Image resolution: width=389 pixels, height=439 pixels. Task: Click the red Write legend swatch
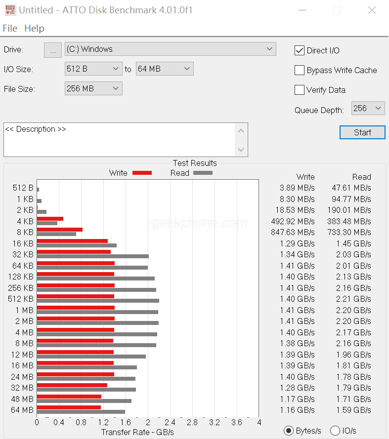pos(142,173)
